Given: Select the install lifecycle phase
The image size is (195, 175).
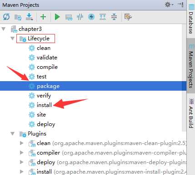Looking at the screenshot, I should (44, 105).
